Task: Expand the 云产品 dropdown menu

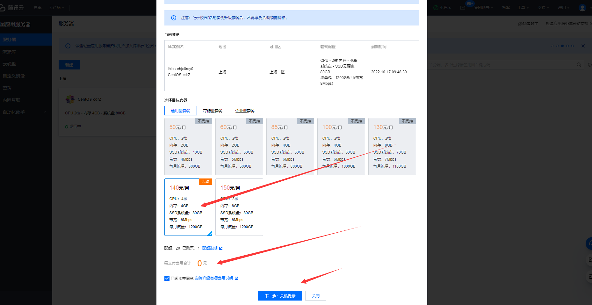Action: 56,8
